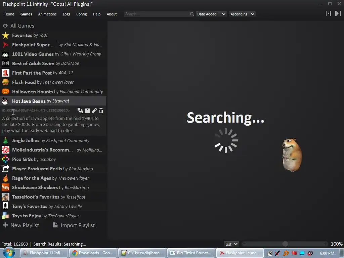344x258 pixels.
Task: Open the About tab
Action: (112, 14)
